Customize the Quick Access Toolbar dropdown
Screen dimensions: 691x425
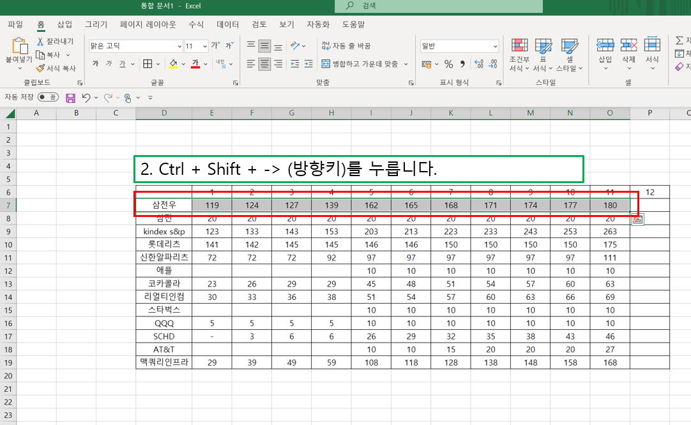tap(150, 98)
